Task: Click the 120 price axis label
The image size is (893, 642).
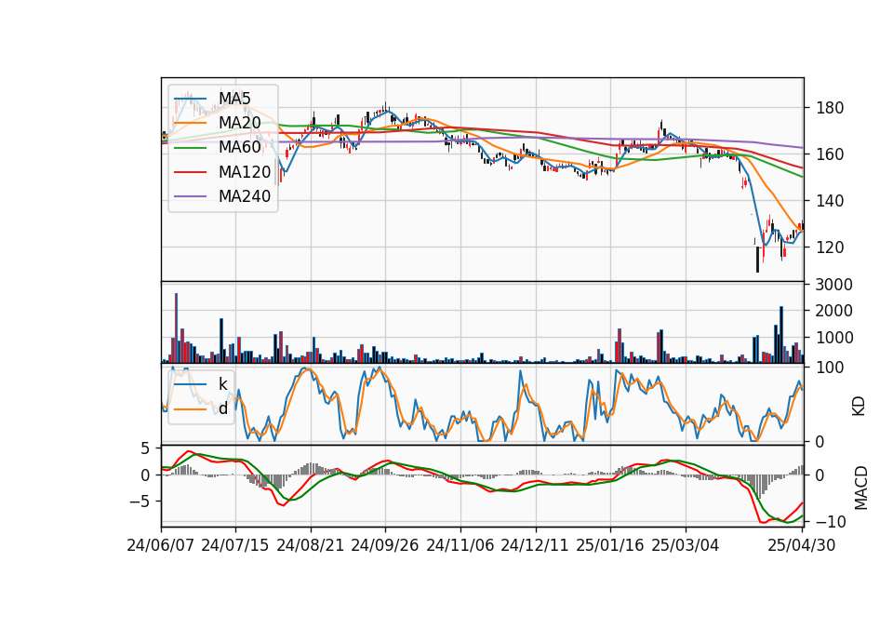Action: tap(830, 247)
